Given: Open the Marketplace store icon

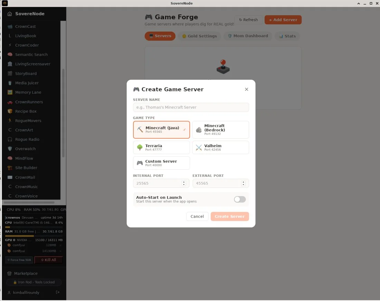Looking at the screenshot, I should 9,273.
